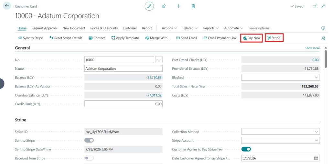Click the pin action bar icon
The image size is (331, 164).
point(323,38)
